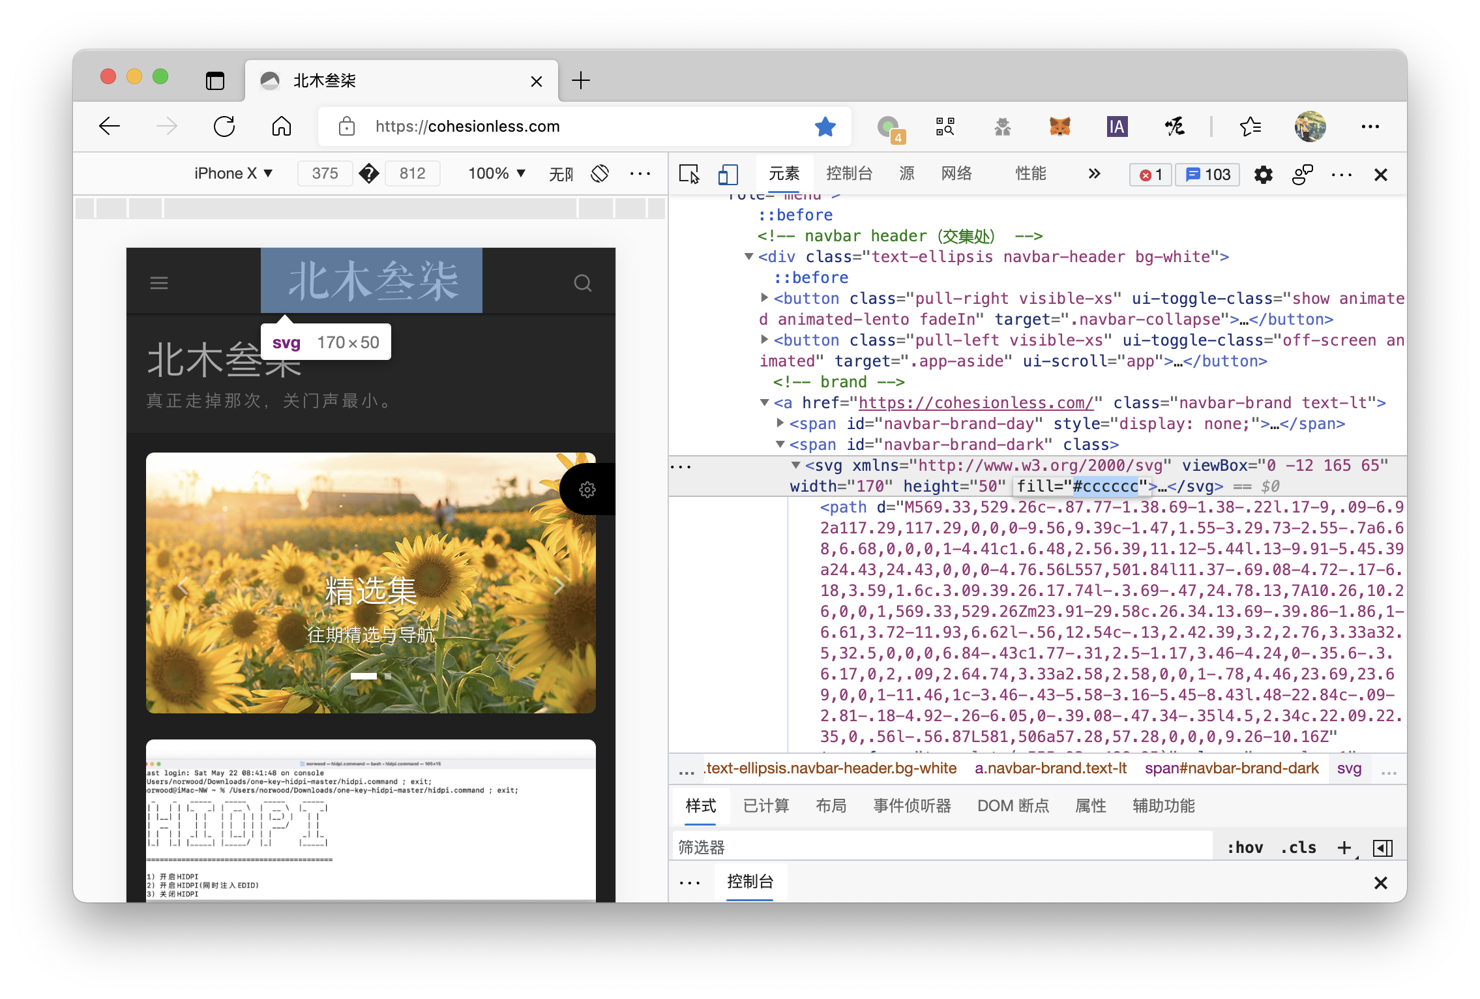Rotate the device viewport icon
The height and width of the screenshot is (999, 1480).
(600, 173)
